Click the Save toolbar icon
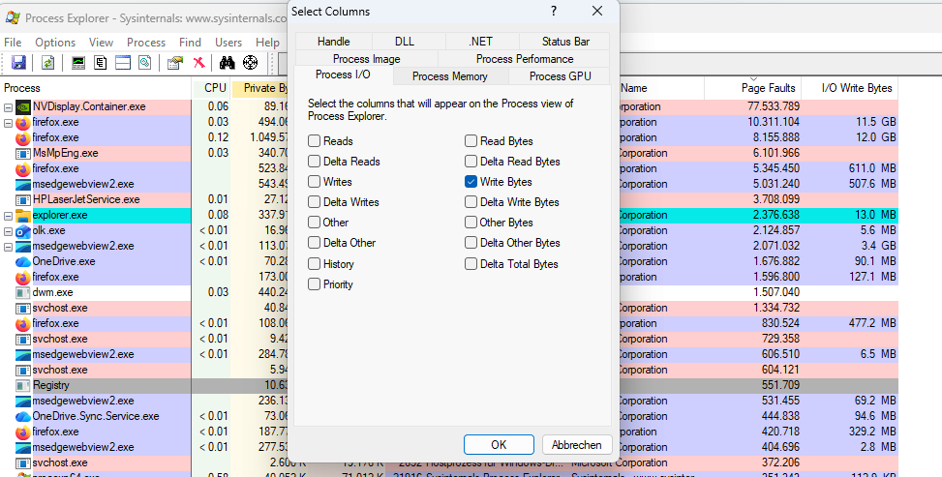This screenshot has width=942, height=477. (x=18, y=63)
